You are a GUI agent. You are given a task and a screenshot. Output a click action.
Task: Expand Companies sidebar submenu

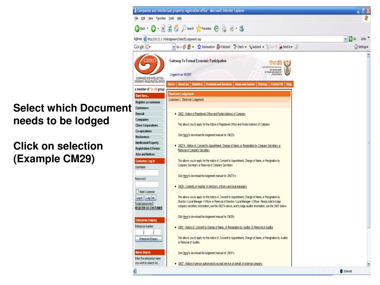164,119
